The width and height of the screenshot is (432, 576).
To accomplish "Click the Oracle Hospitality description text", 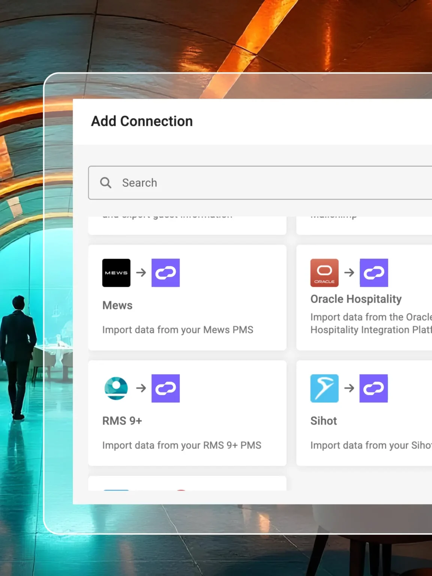I will 371,323.
